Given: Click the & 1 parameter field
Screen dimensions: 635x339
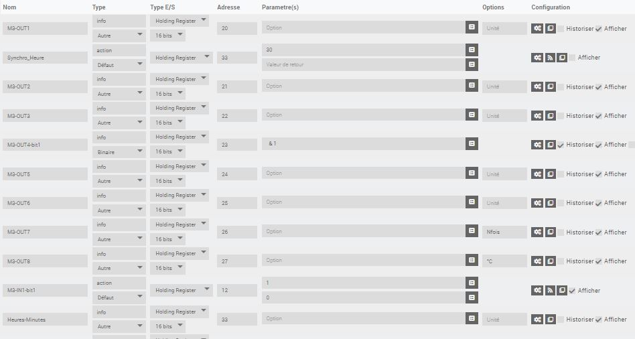Looking at the screenshot, I should click(363, 143).
